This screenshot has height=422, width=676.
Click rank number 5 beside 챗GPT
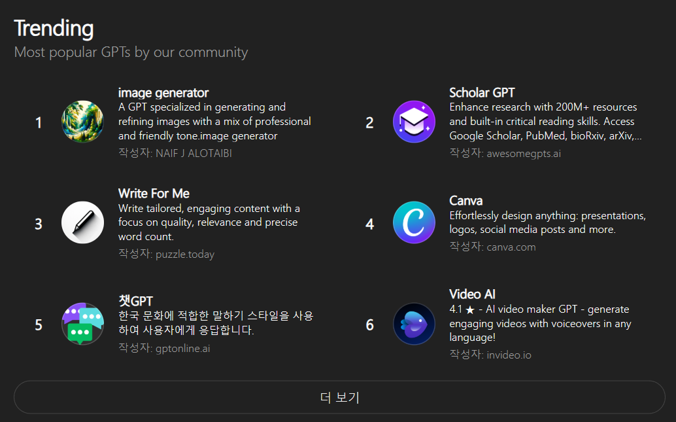39,325
